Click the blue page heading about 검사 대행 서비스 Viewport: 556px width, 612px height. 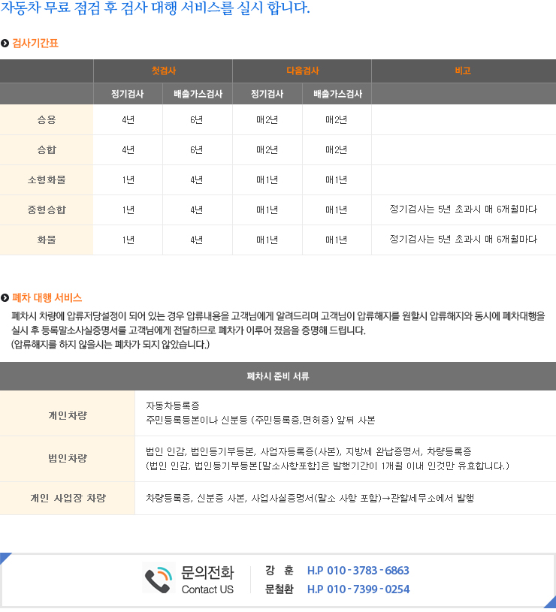click(x=156, y=9)
